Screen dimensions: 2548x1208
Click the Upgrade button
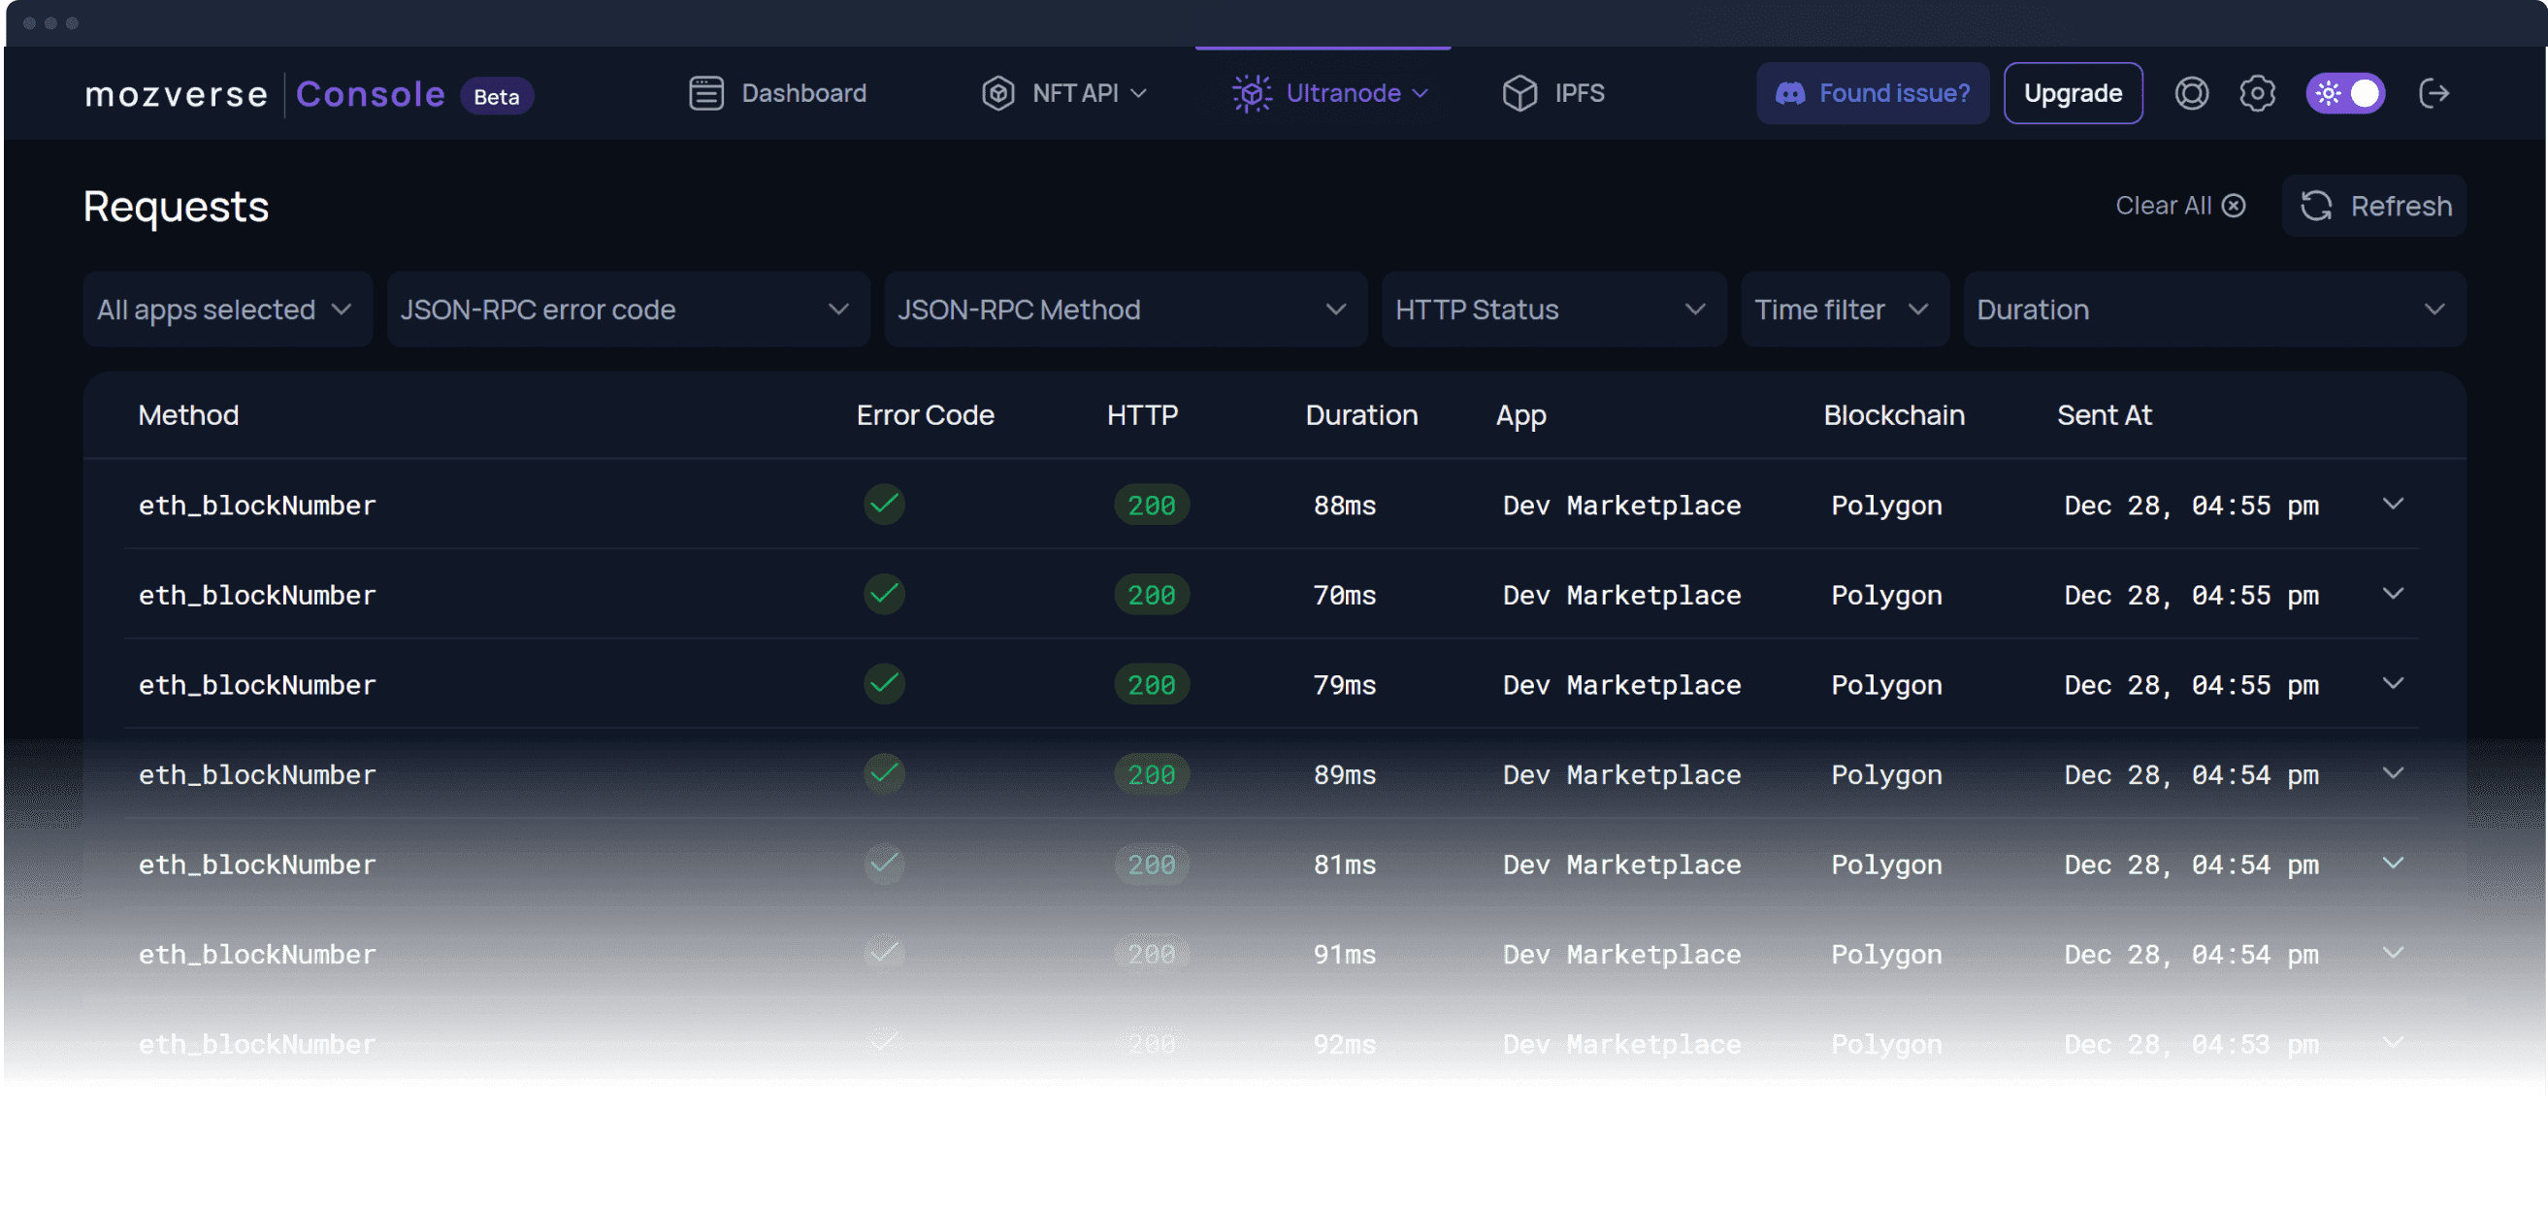2073,93
